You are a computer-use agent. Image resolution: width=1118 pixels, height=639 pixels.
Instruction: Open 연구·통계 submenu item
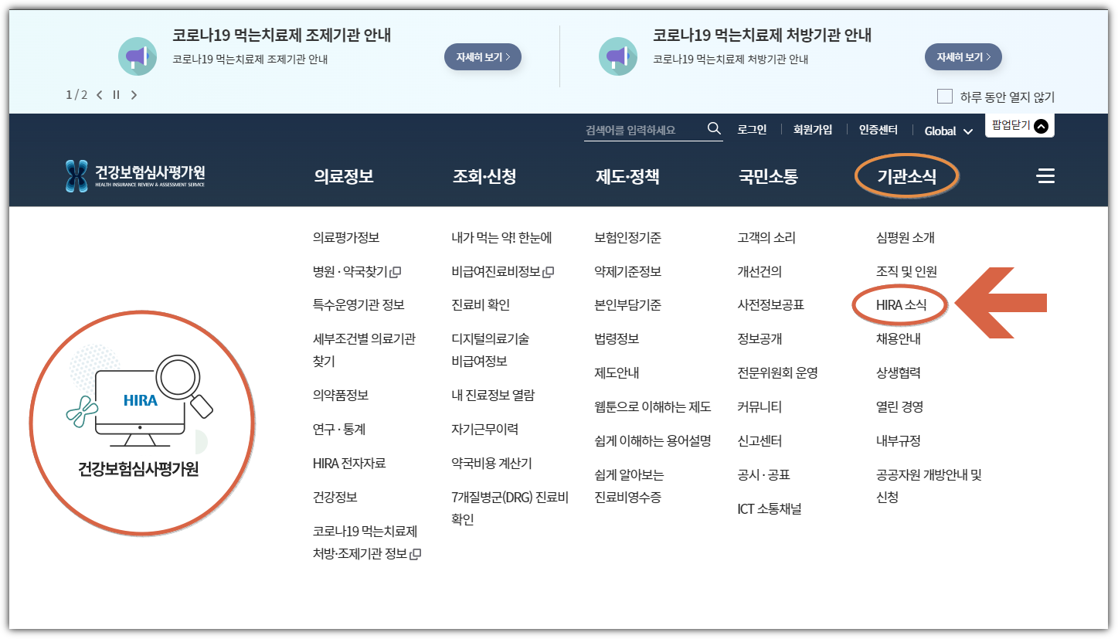[x=339, y=430]
